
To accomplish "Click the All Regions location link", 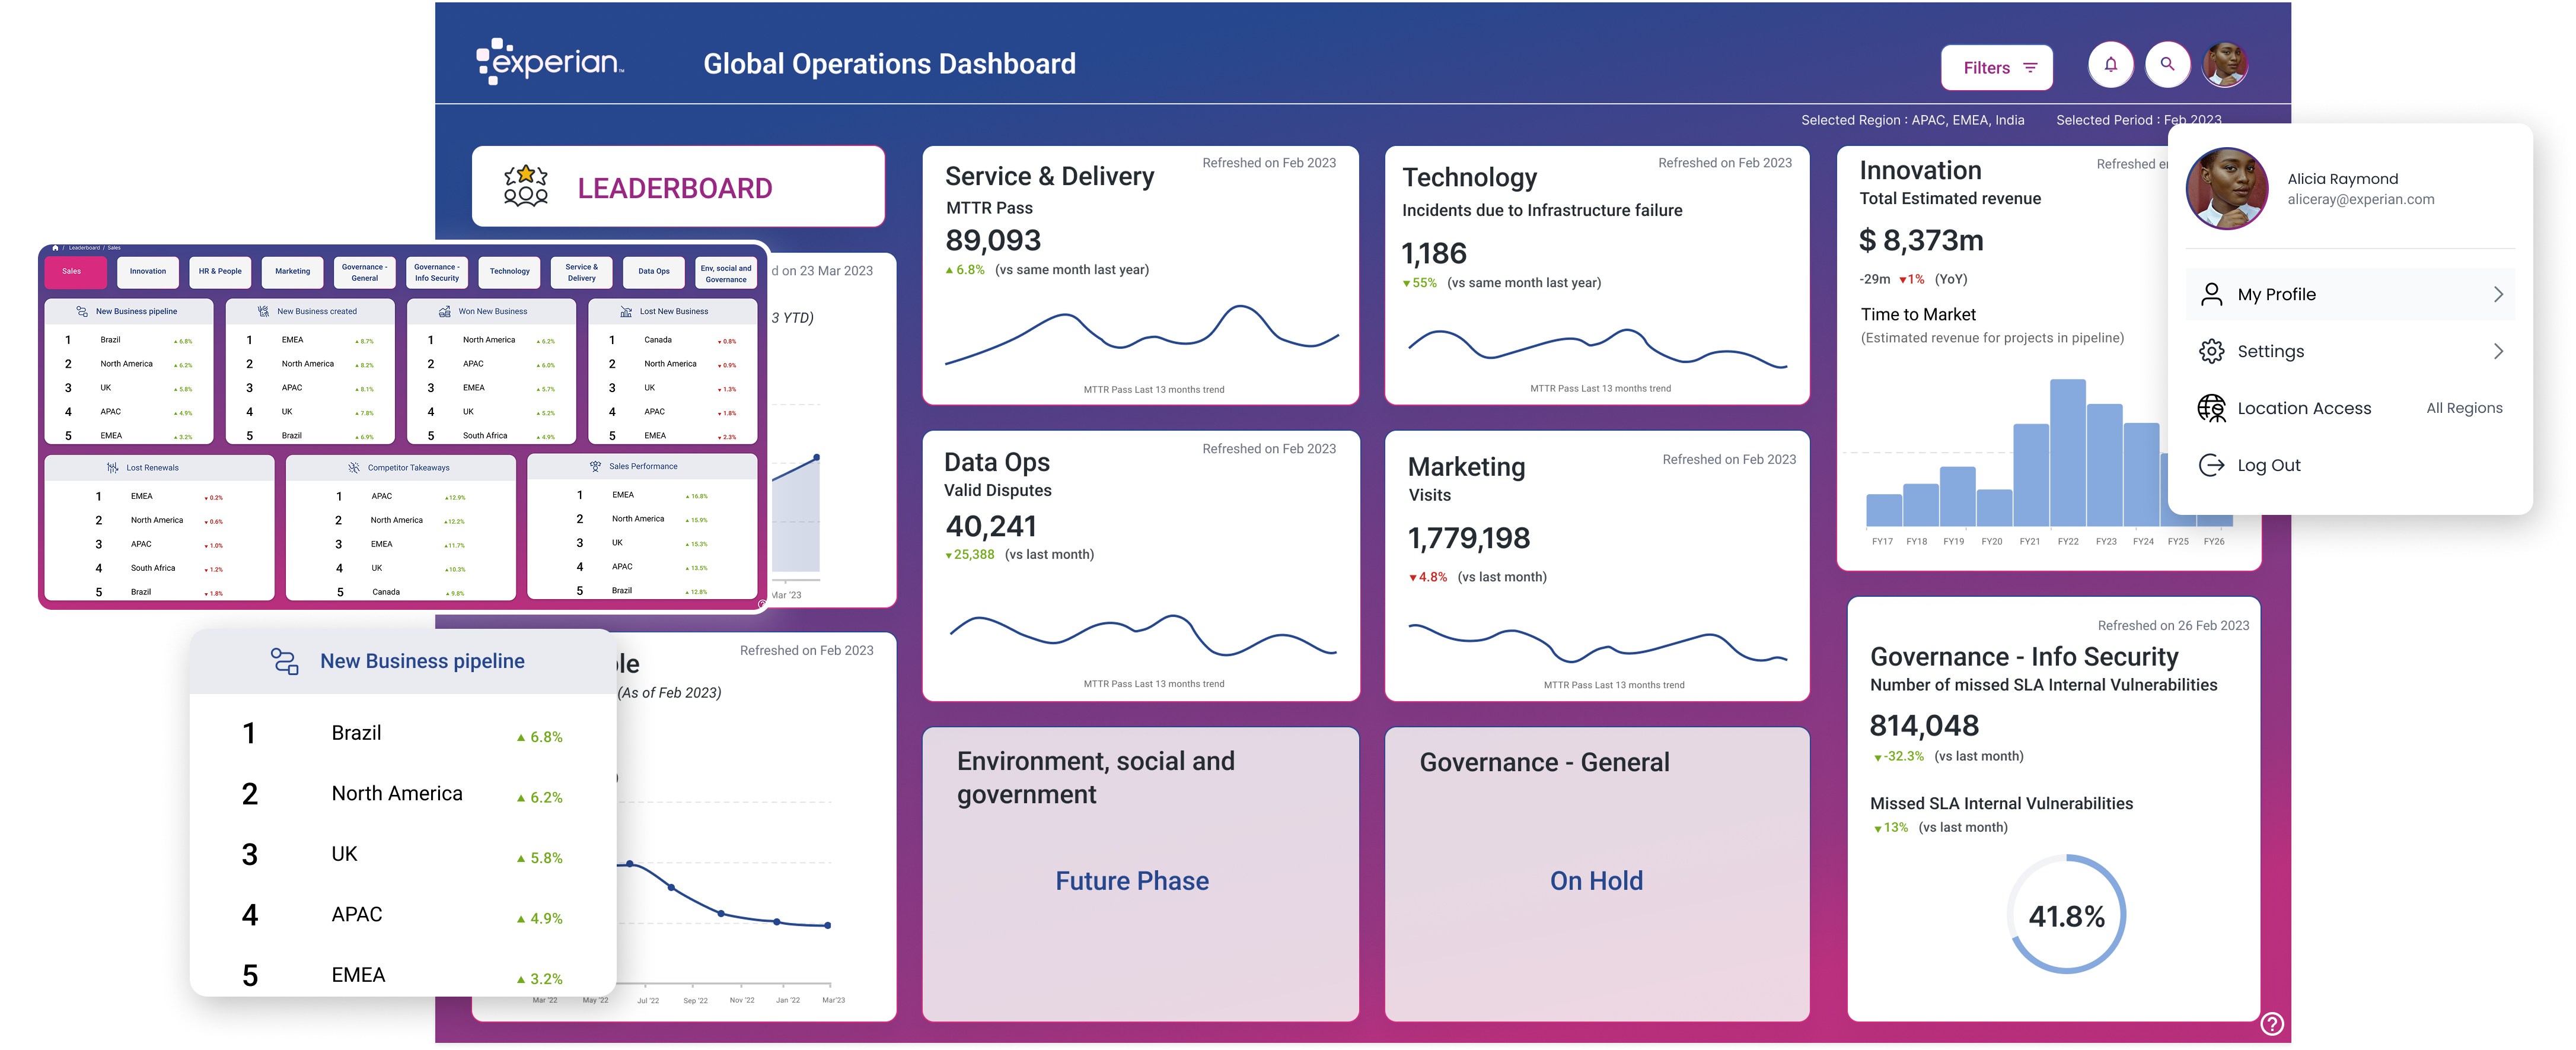I will pyautogui.click(x=2464, y=408).
